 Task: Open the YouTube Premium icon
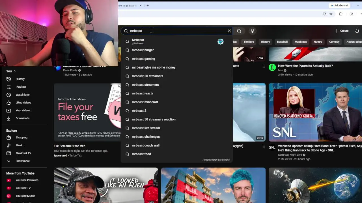click(9, 180)
